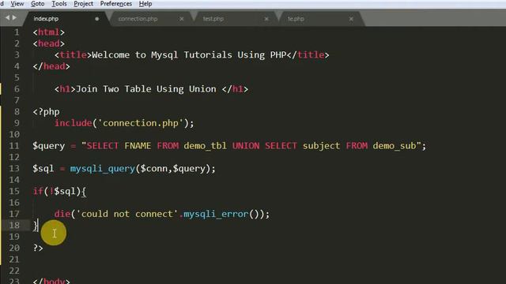Viewport: 506px width, 284px height.
Task: Close the test.php tab
Action: pos(266,19)
